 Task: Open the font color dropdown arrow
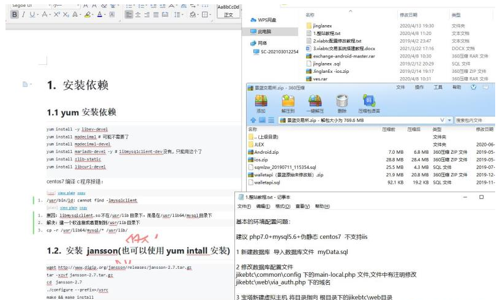[105, 15]
